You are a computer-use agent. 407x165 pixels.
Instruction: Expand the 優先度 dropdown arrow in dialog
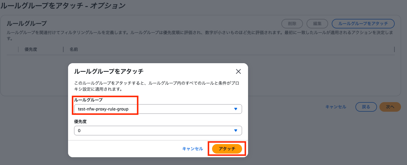[x=236, y=131]
